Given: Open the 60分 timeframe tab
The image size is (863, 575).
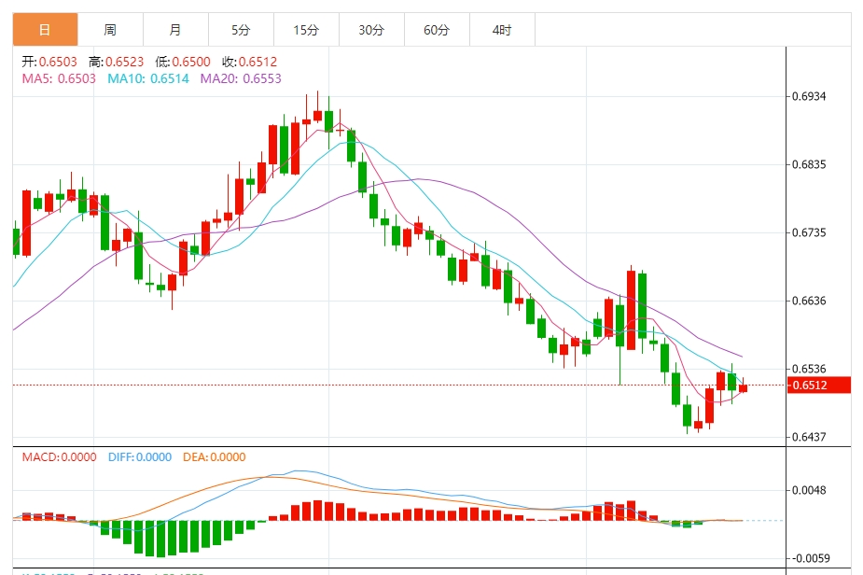Looking at the screenshot, I should pyautogui.click(x=437, y=30).
